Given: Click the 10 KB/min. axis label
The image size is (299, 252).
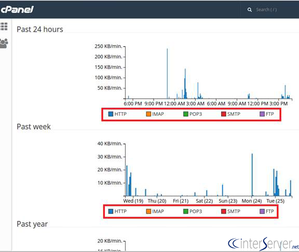Looking at the screenshot, I should coord(110,183).
